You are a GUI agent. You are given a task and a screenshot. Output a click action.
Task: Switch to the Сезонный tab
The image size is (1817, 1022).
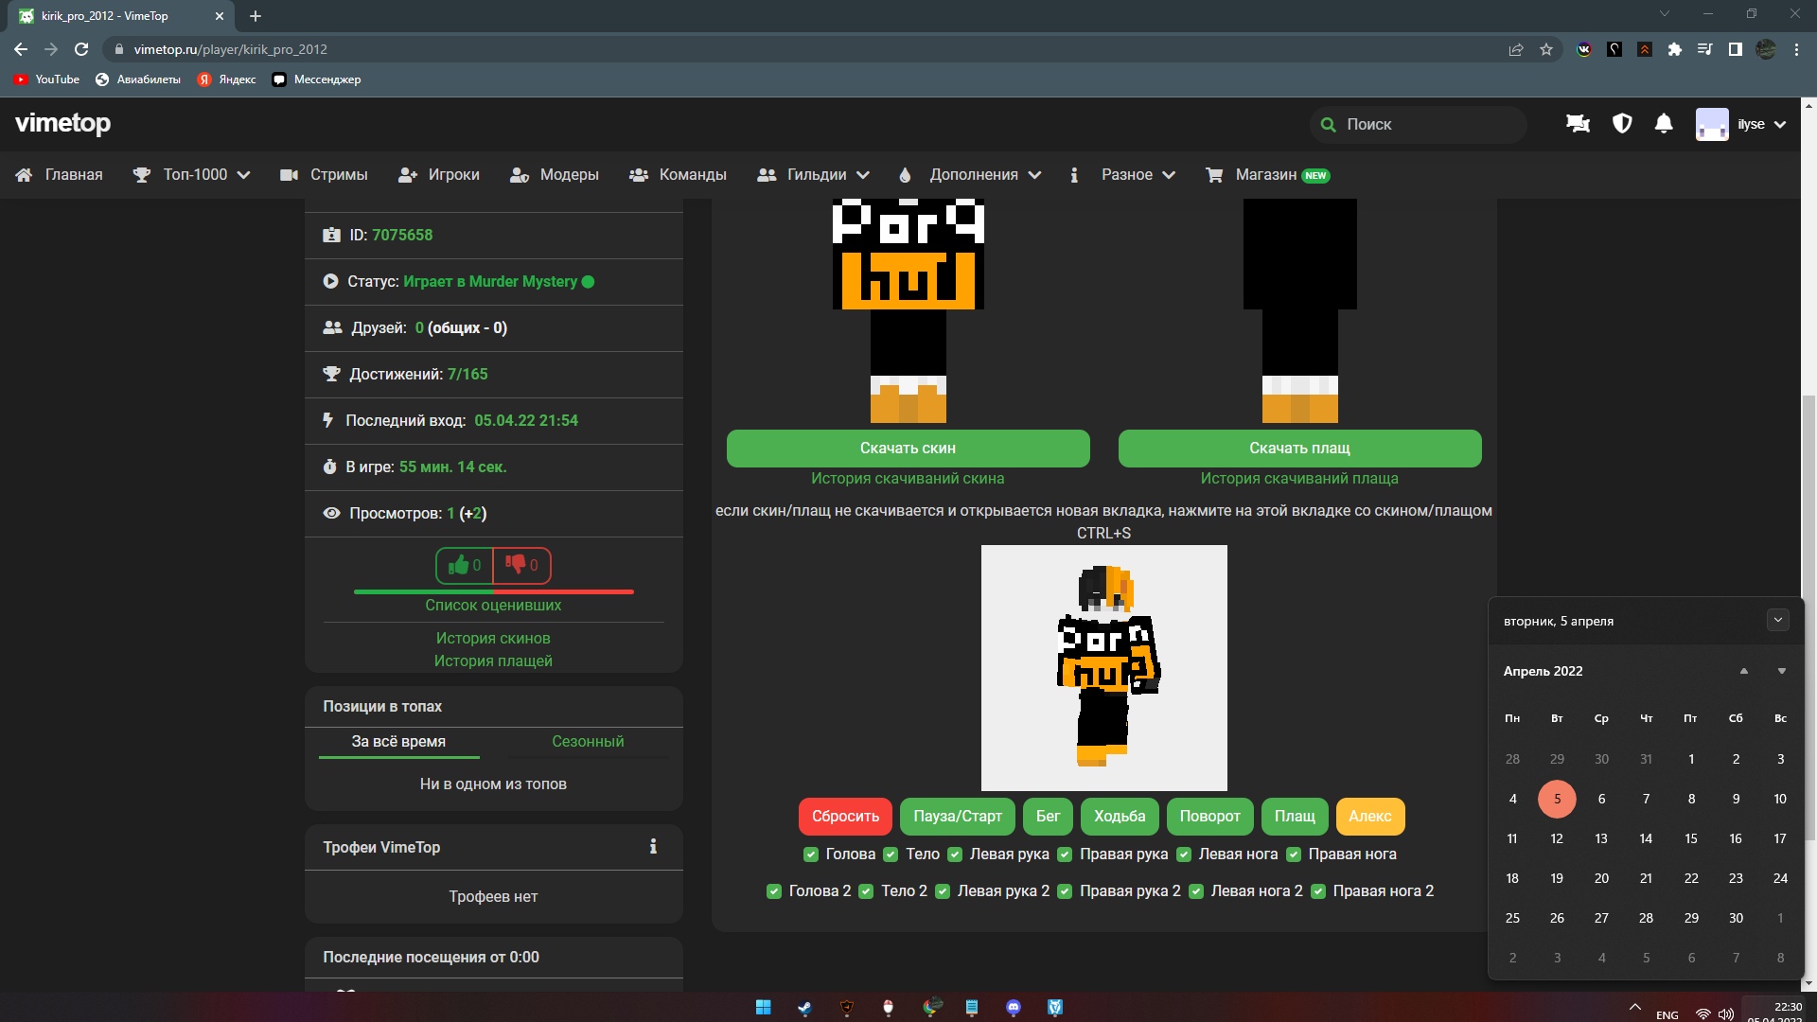point(588,742)
